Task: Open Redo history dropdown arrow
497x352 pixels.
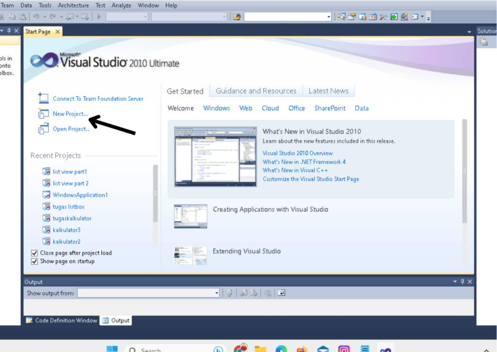Action: tap(61, 17)
